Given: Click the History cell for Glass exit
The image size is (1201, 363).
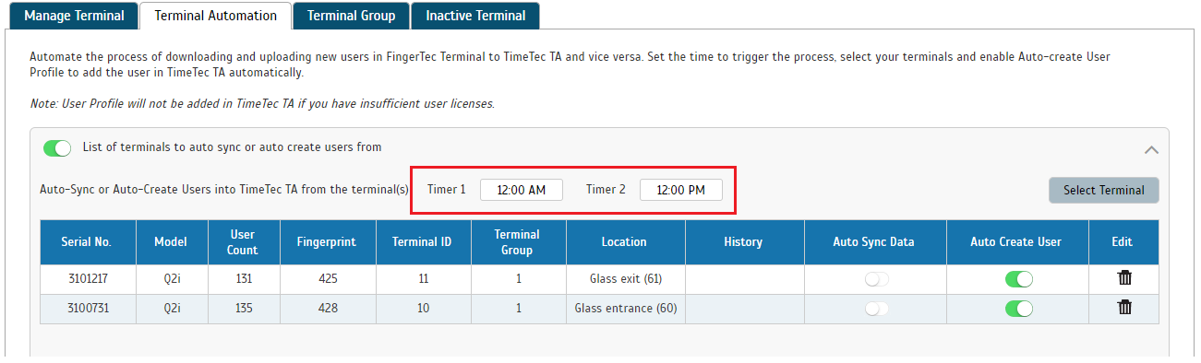Looking at the screenshot, I should (743, 279).
